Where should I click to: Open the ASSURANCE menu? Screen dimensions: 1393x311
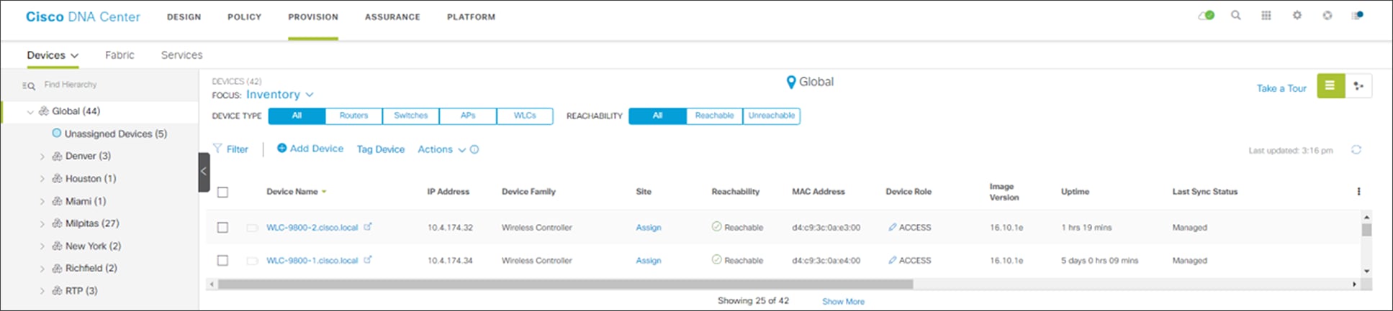click(x=392, y=17)
